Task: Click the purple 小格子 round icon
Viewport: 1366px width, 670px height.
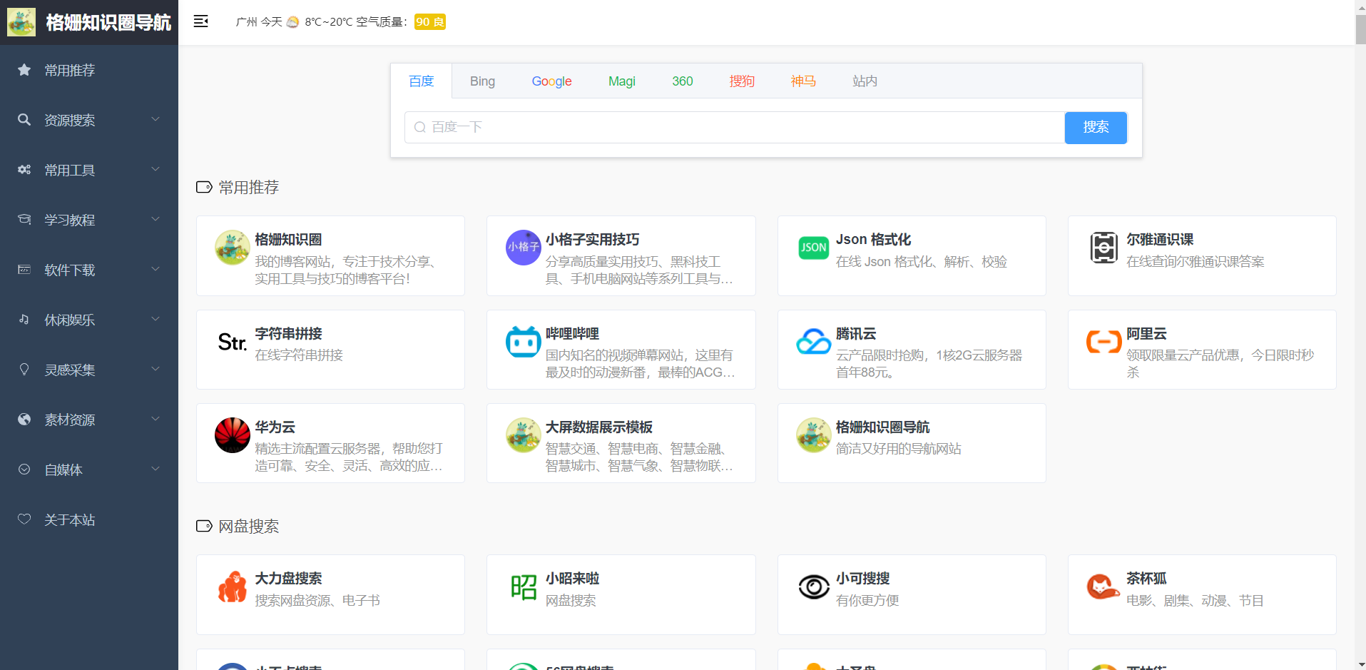Action: (x=524, y=248)
